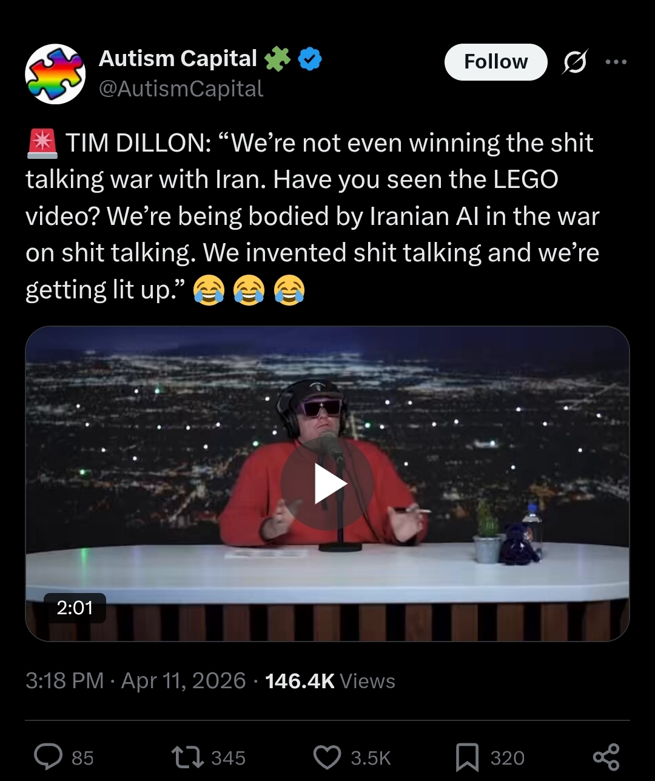655x781 pixels.
Task: Play the Tim Dillon video
Action: tap(327, 483)
